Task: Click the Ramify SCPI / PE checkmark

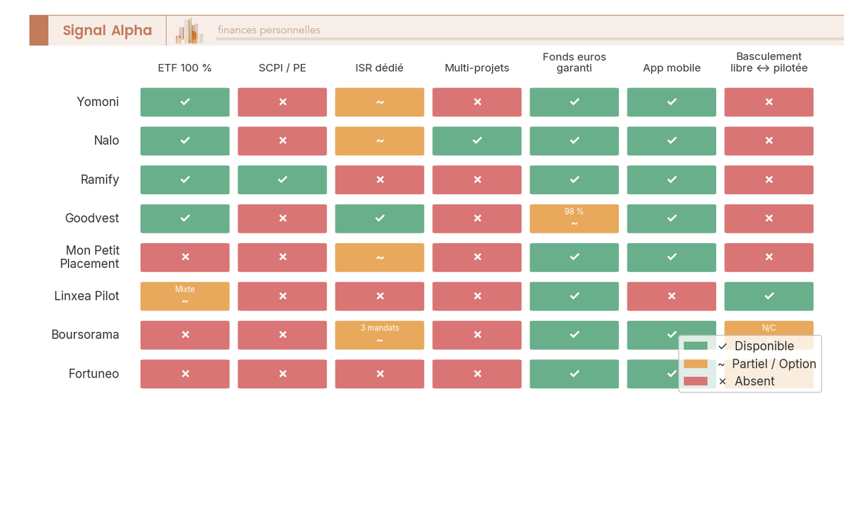Action: click(x=282, y=179)
